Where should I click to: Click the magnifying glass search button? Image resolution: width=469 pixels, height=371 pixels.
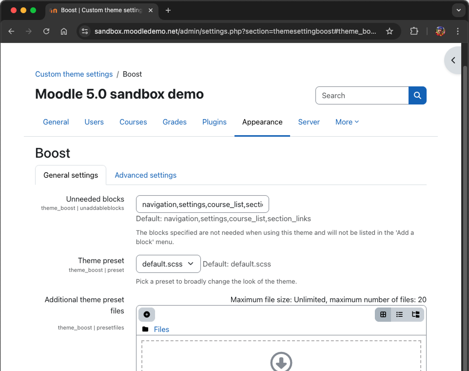tap(417, 96)
